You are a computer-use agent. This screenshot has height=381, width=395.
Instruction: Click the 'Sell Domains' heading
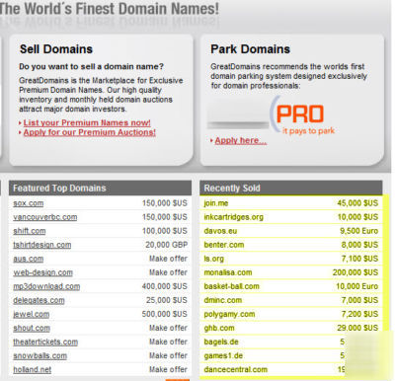(x=56, y=49)
